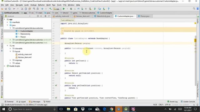This screenshot has width=200, height=112.
Task: Select listview_item.xml in layout folder
Action: (25, 57)
